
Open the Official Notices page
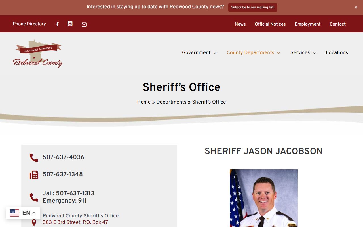(x=270, y=24)
